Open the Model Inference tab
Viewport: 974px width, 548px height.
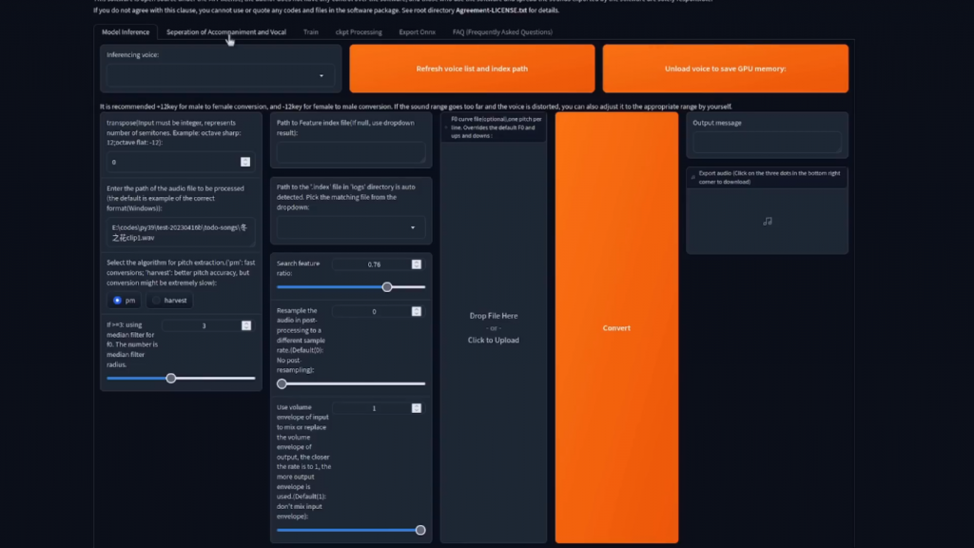[x=126, y=31]
